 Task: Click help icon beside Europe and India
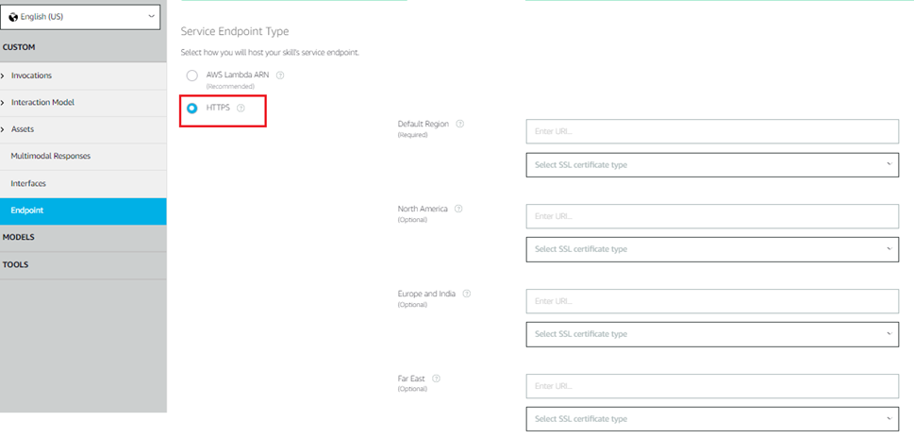[466, 294]
